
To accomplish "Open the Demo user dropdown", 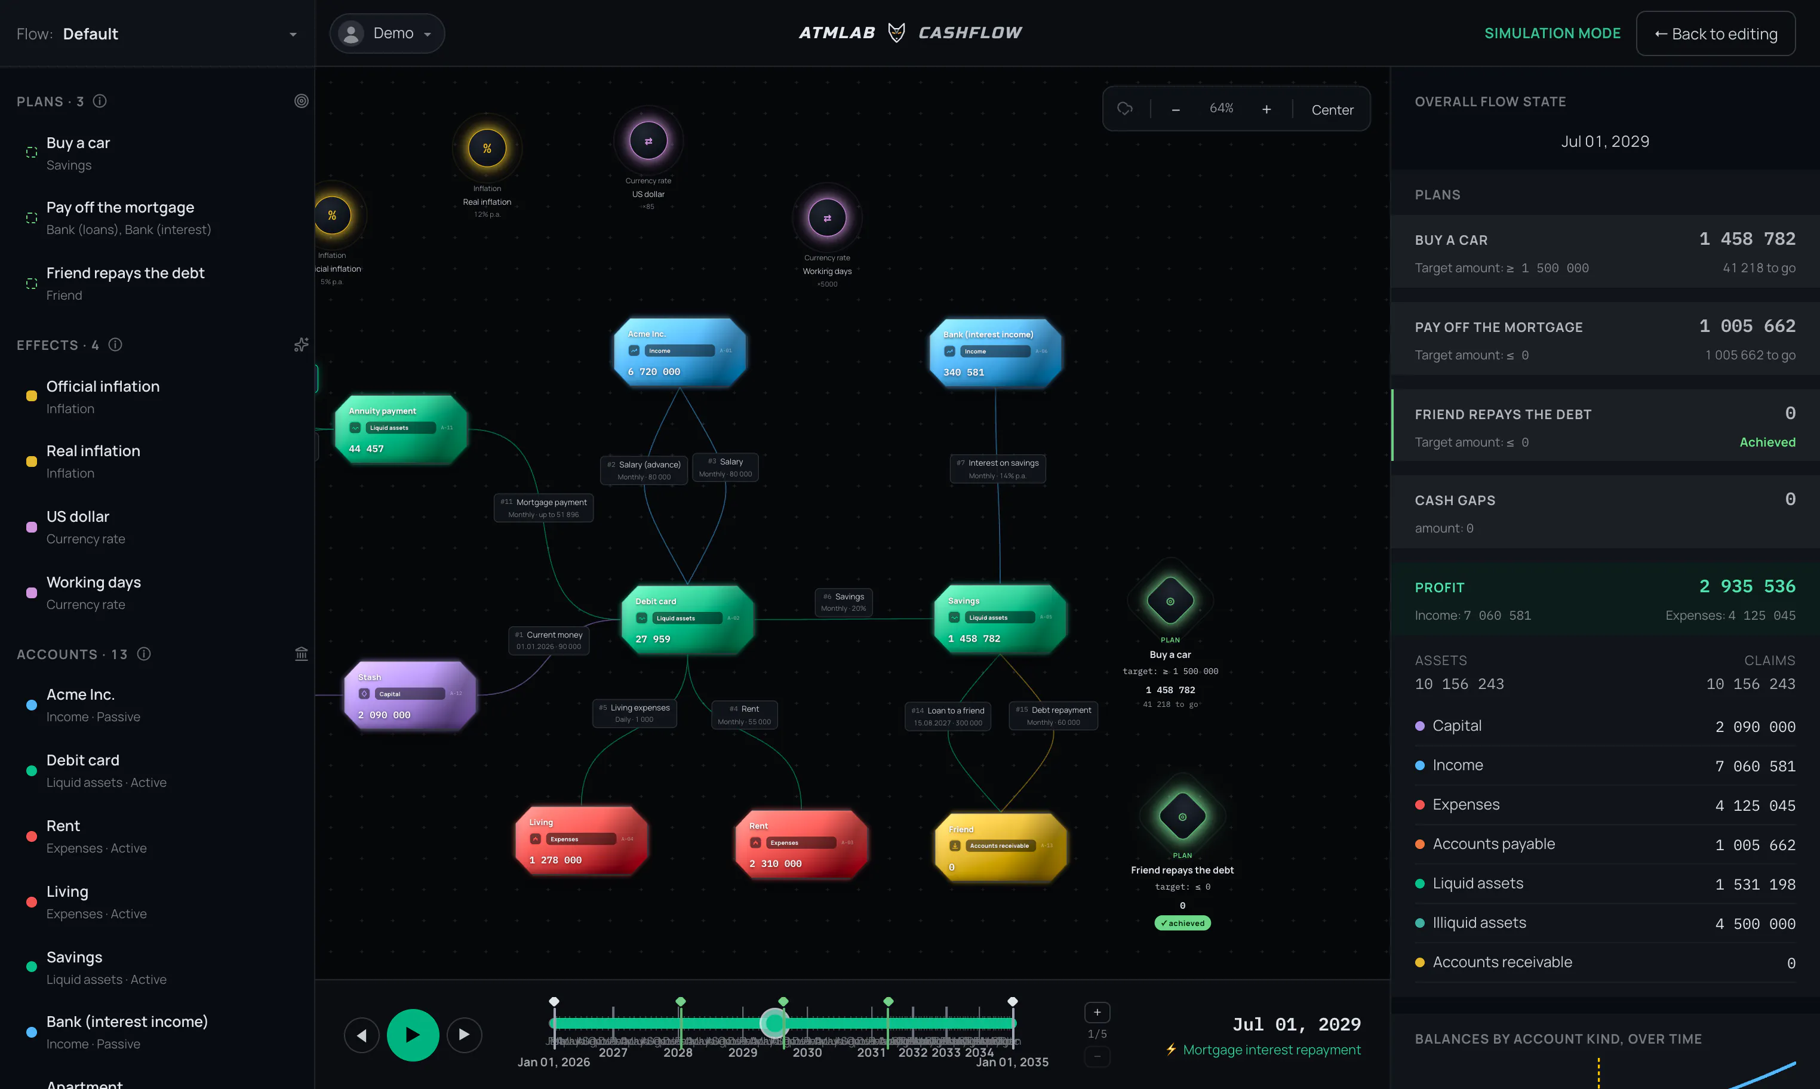I will click(x=387, y=33).
